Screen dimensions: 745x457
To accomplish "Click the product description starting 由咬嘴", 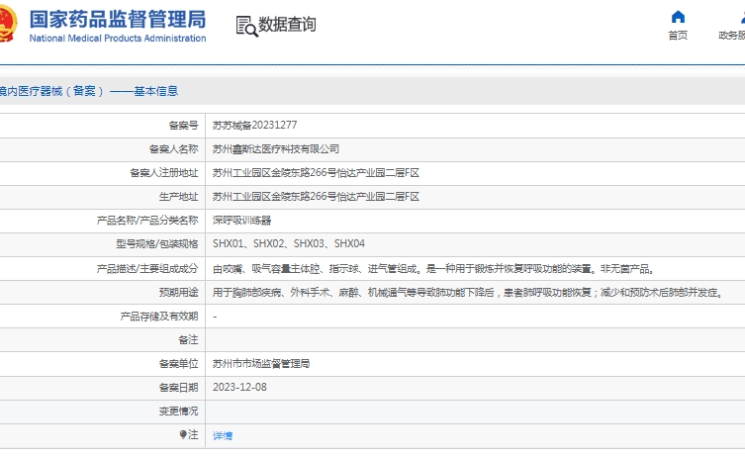I will coord(433,269).
